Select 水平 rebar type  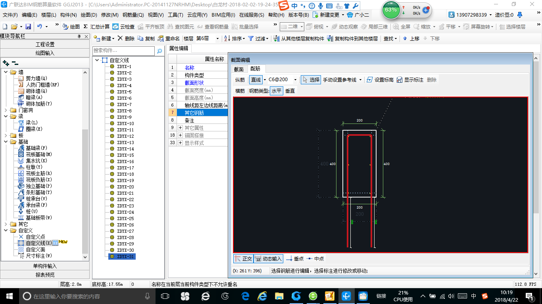(277, 91)
